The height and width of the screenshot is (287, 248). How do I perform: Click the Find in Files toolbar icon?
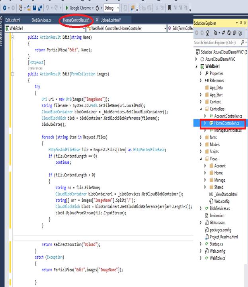133,8
